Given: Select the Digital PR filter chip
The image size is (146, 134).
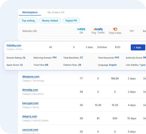Looking at the screenshot, I should [x=71, y=21].
